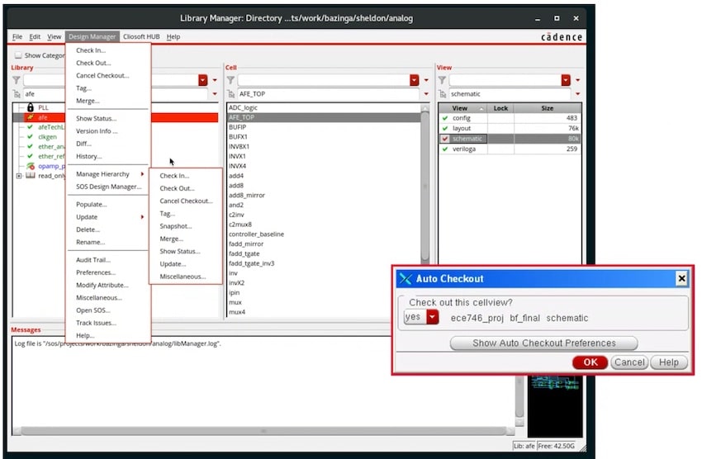Choose Snapshot in Manage Hierarchy submenu
Image resolution: width=702 pixels, height=459 pixels.
click(x=176, y=226)
